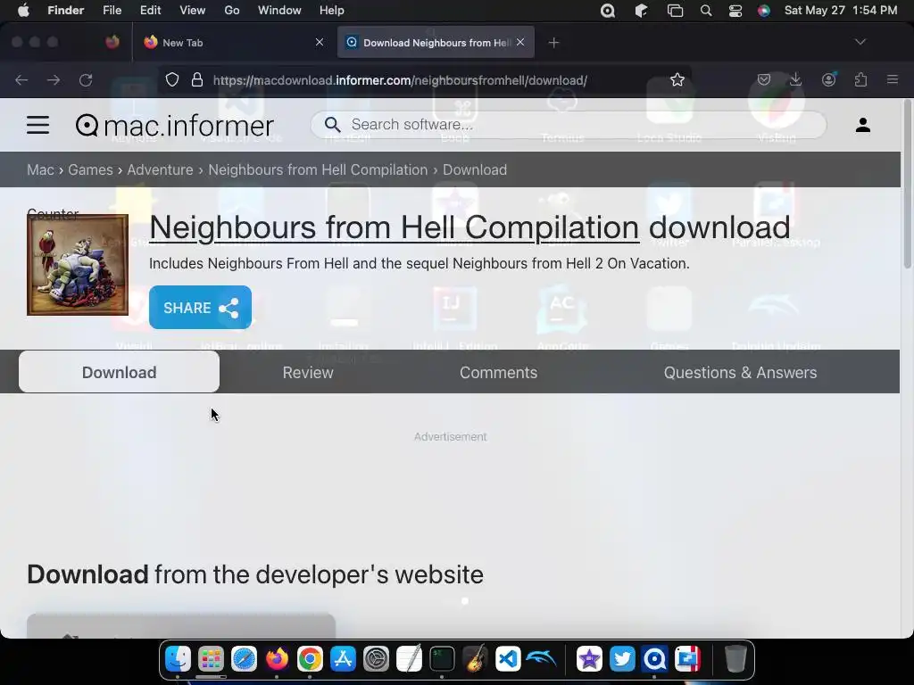
Task: Open Stage Manager windows icon in the menu bar
Action: pyautogui.click(x=675, y=11)
